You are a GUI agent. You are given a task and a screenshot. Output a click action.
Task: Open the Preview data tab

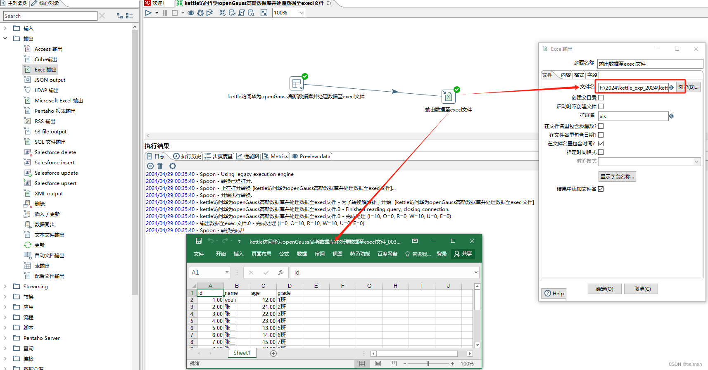pyautogui.click(x=311, y=157)
